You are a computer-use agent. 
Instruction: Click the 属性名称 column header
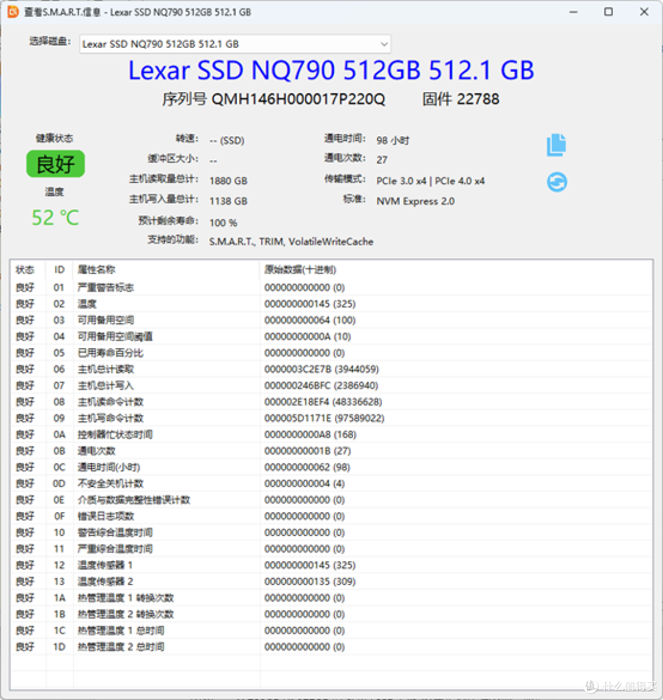point(96,270)
